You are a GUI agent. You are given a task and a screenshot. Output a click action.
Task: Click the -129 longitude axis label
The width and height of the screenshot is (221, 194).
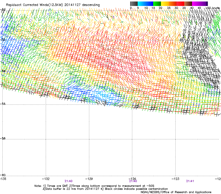click(x=89, y=179)
